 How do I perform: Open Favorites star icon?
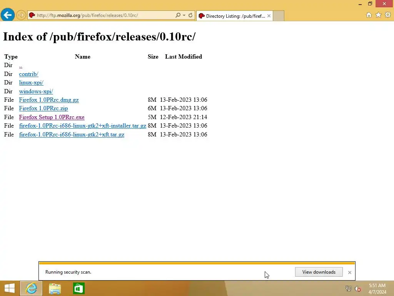click(378, 15)
